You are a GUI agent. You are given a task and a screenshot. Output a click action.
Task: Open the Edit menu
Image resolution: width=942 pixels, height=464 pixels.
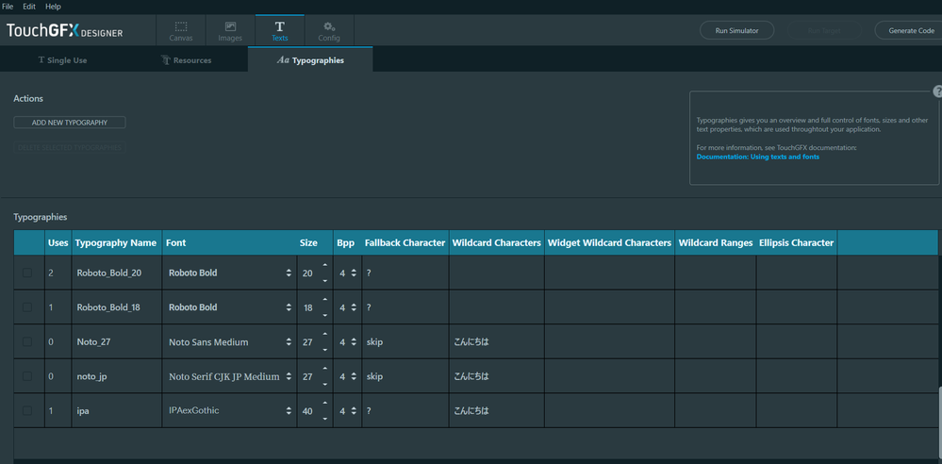[x=29, y=6]
